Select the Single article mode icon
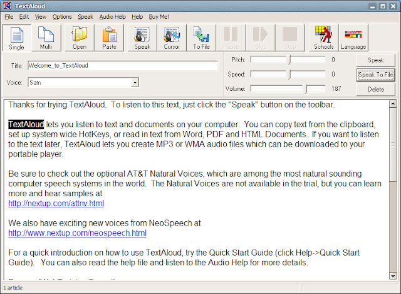The height and width of the screenshot is (294, 401). (17, 38)
